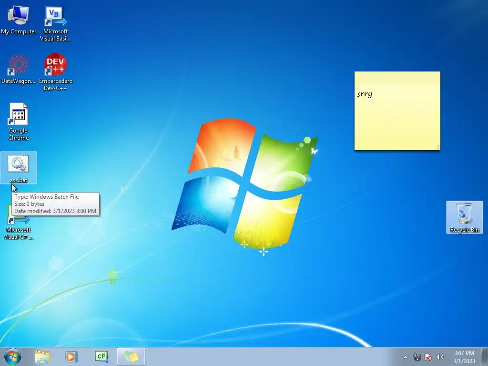
Task: Open the Action Center flag icon
Action: [x=428, y=357]
